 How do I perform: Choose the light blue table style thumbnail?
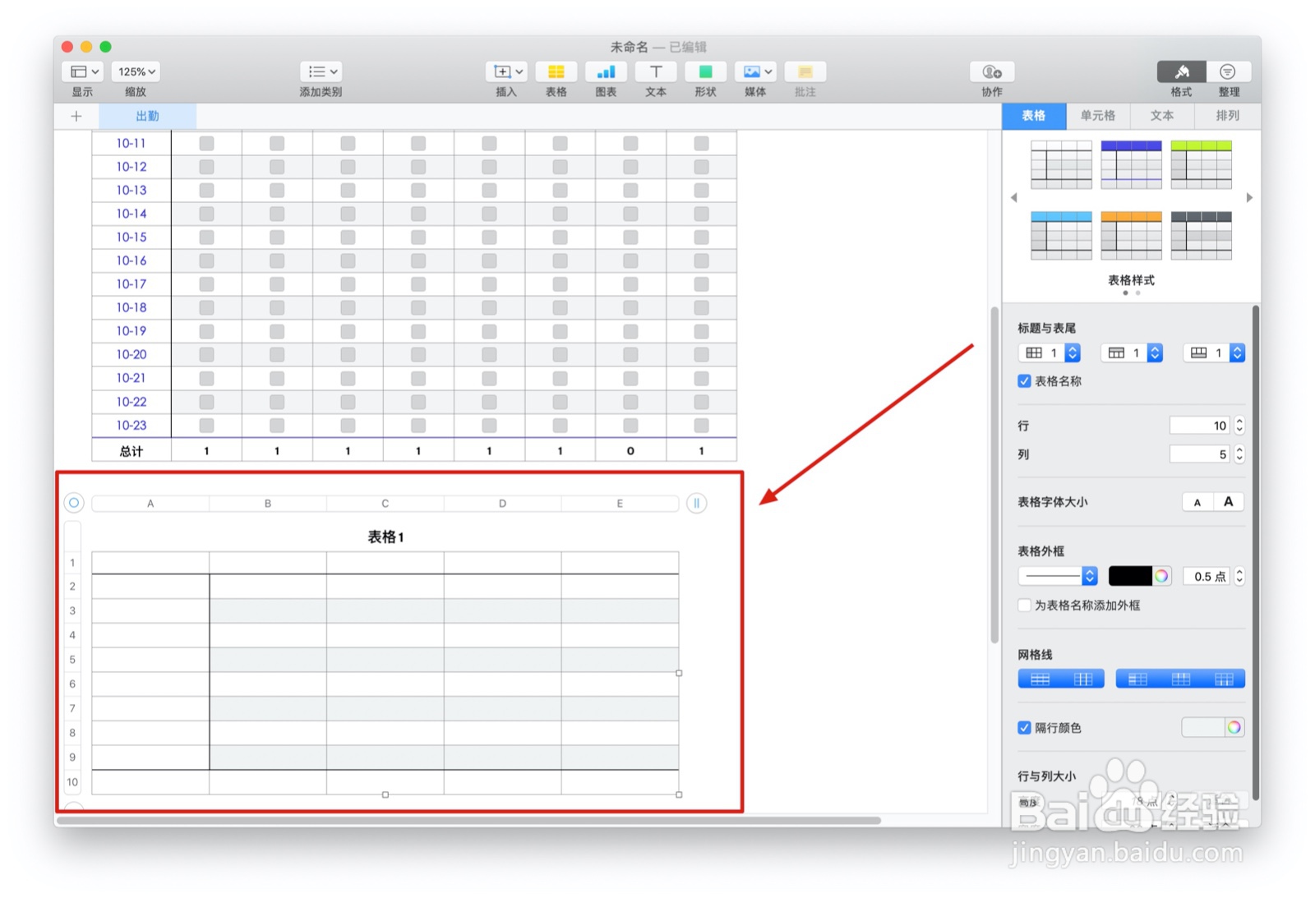1062,235
